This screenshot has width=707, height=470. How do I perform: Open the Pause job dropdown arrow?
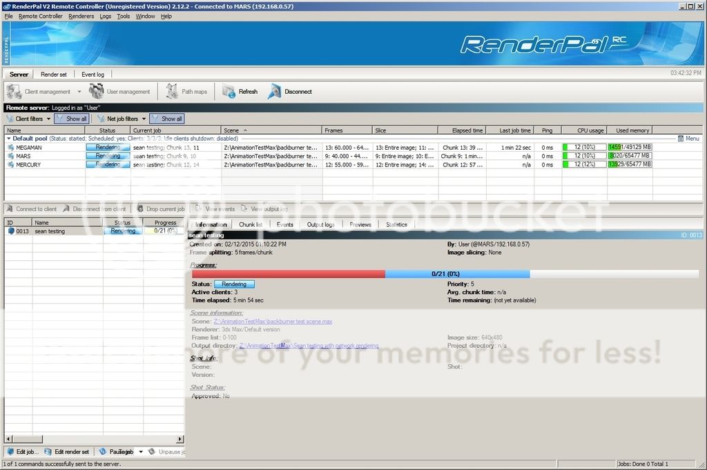pyautogui.click(x=141, y=451)
